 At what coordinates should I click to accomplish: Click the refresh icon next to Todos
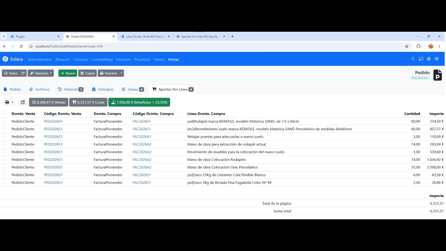(x=23, y=73)
